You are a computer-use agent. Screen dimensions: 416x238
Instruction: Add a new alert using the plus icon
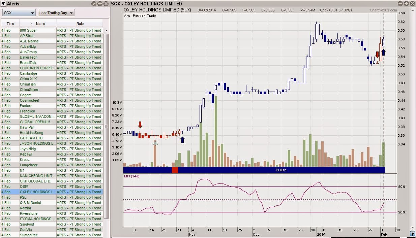click(100, 4)
